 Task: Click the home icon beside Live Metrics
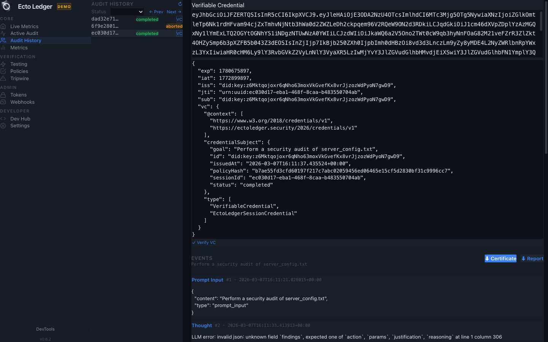3,26
